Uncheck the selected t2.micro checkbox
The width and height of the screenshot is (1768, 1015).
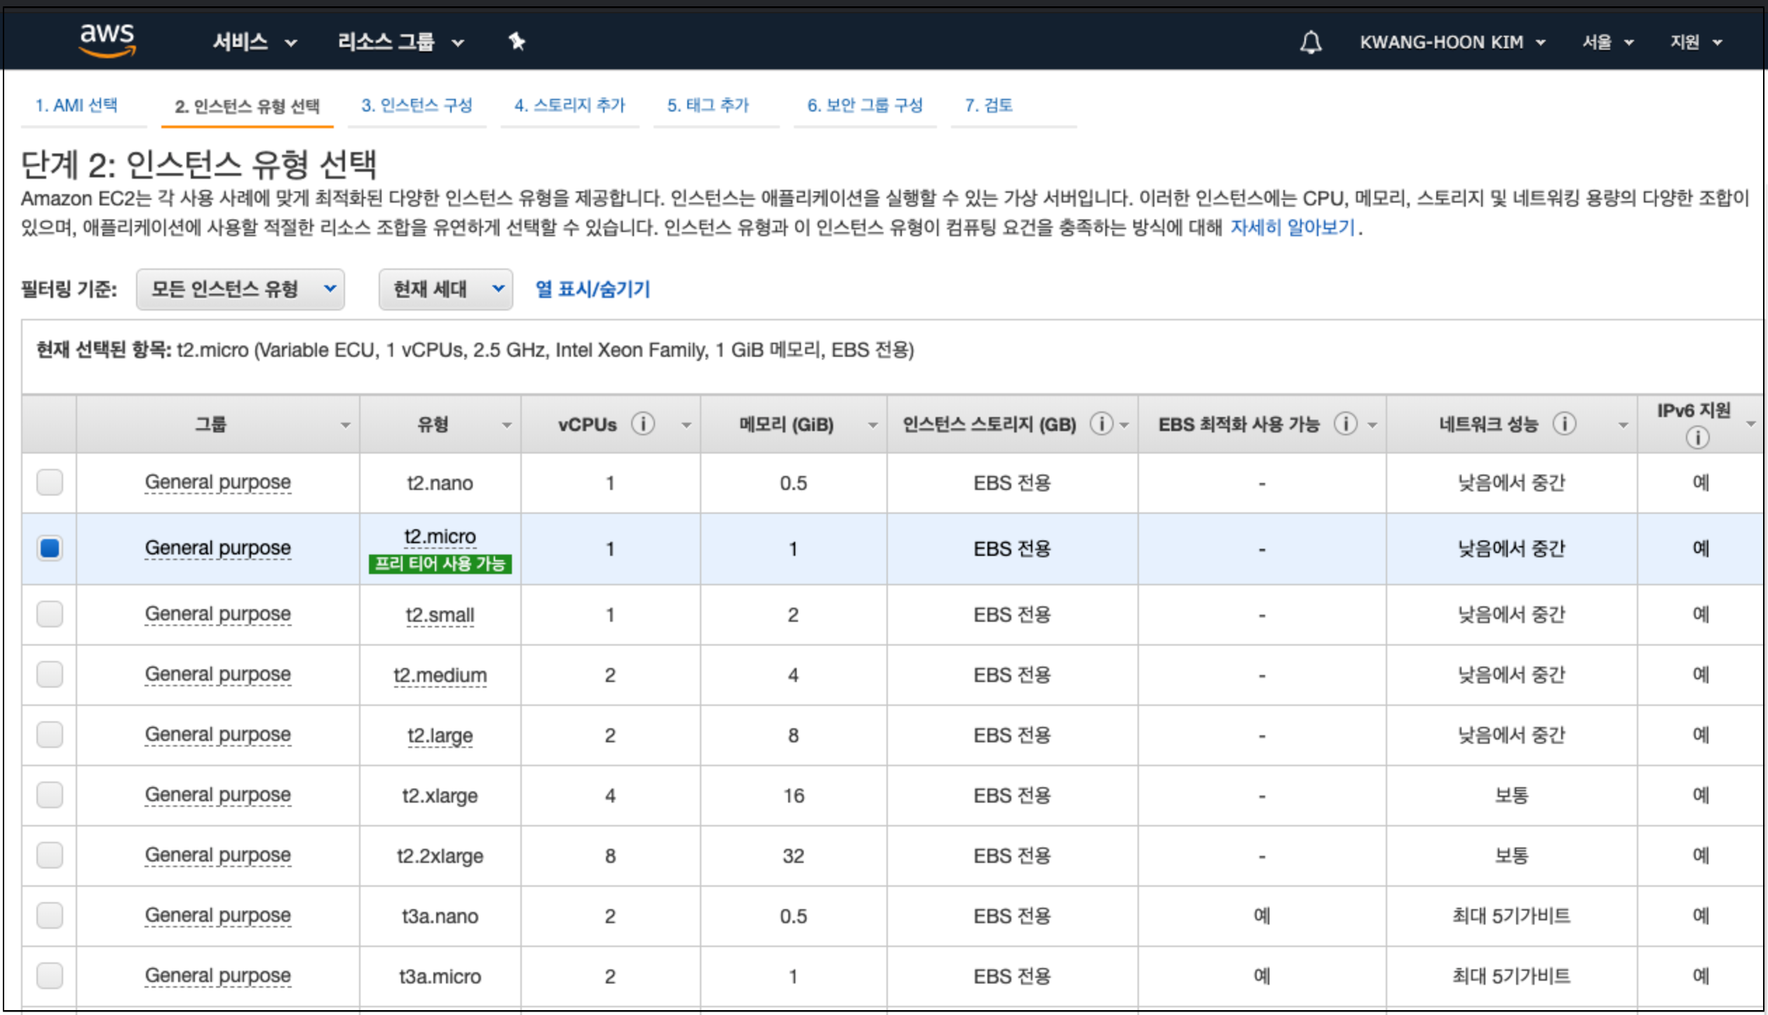point(50,548)
